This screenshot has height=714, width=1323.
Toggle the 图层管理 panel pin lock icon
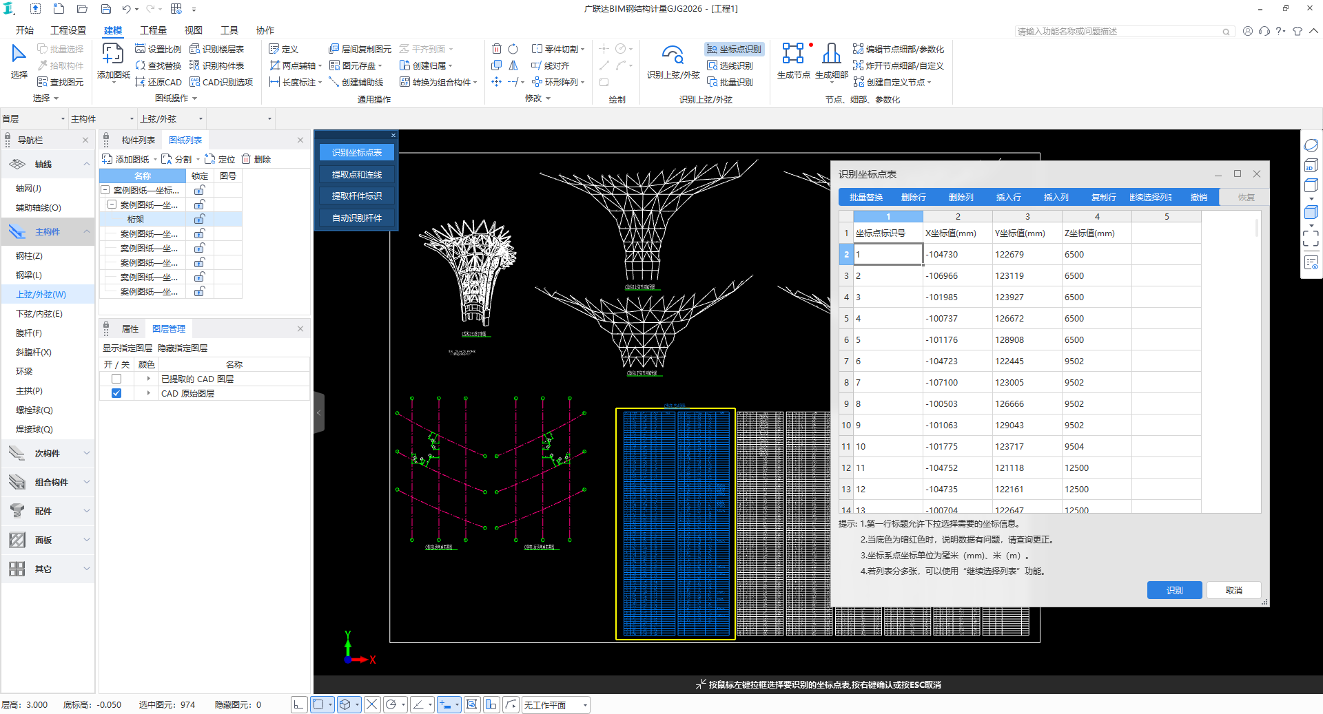106,328
